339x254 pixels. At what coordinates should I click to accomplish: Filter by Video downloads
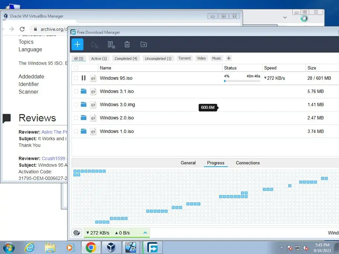[201, 58]
